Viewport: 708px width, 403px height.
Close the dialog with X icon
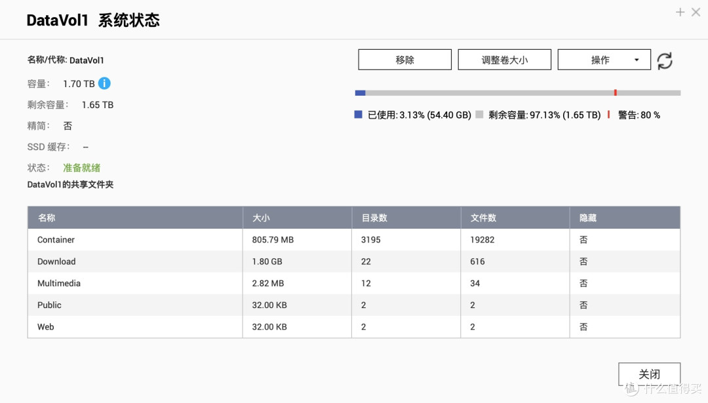(696, 12)
